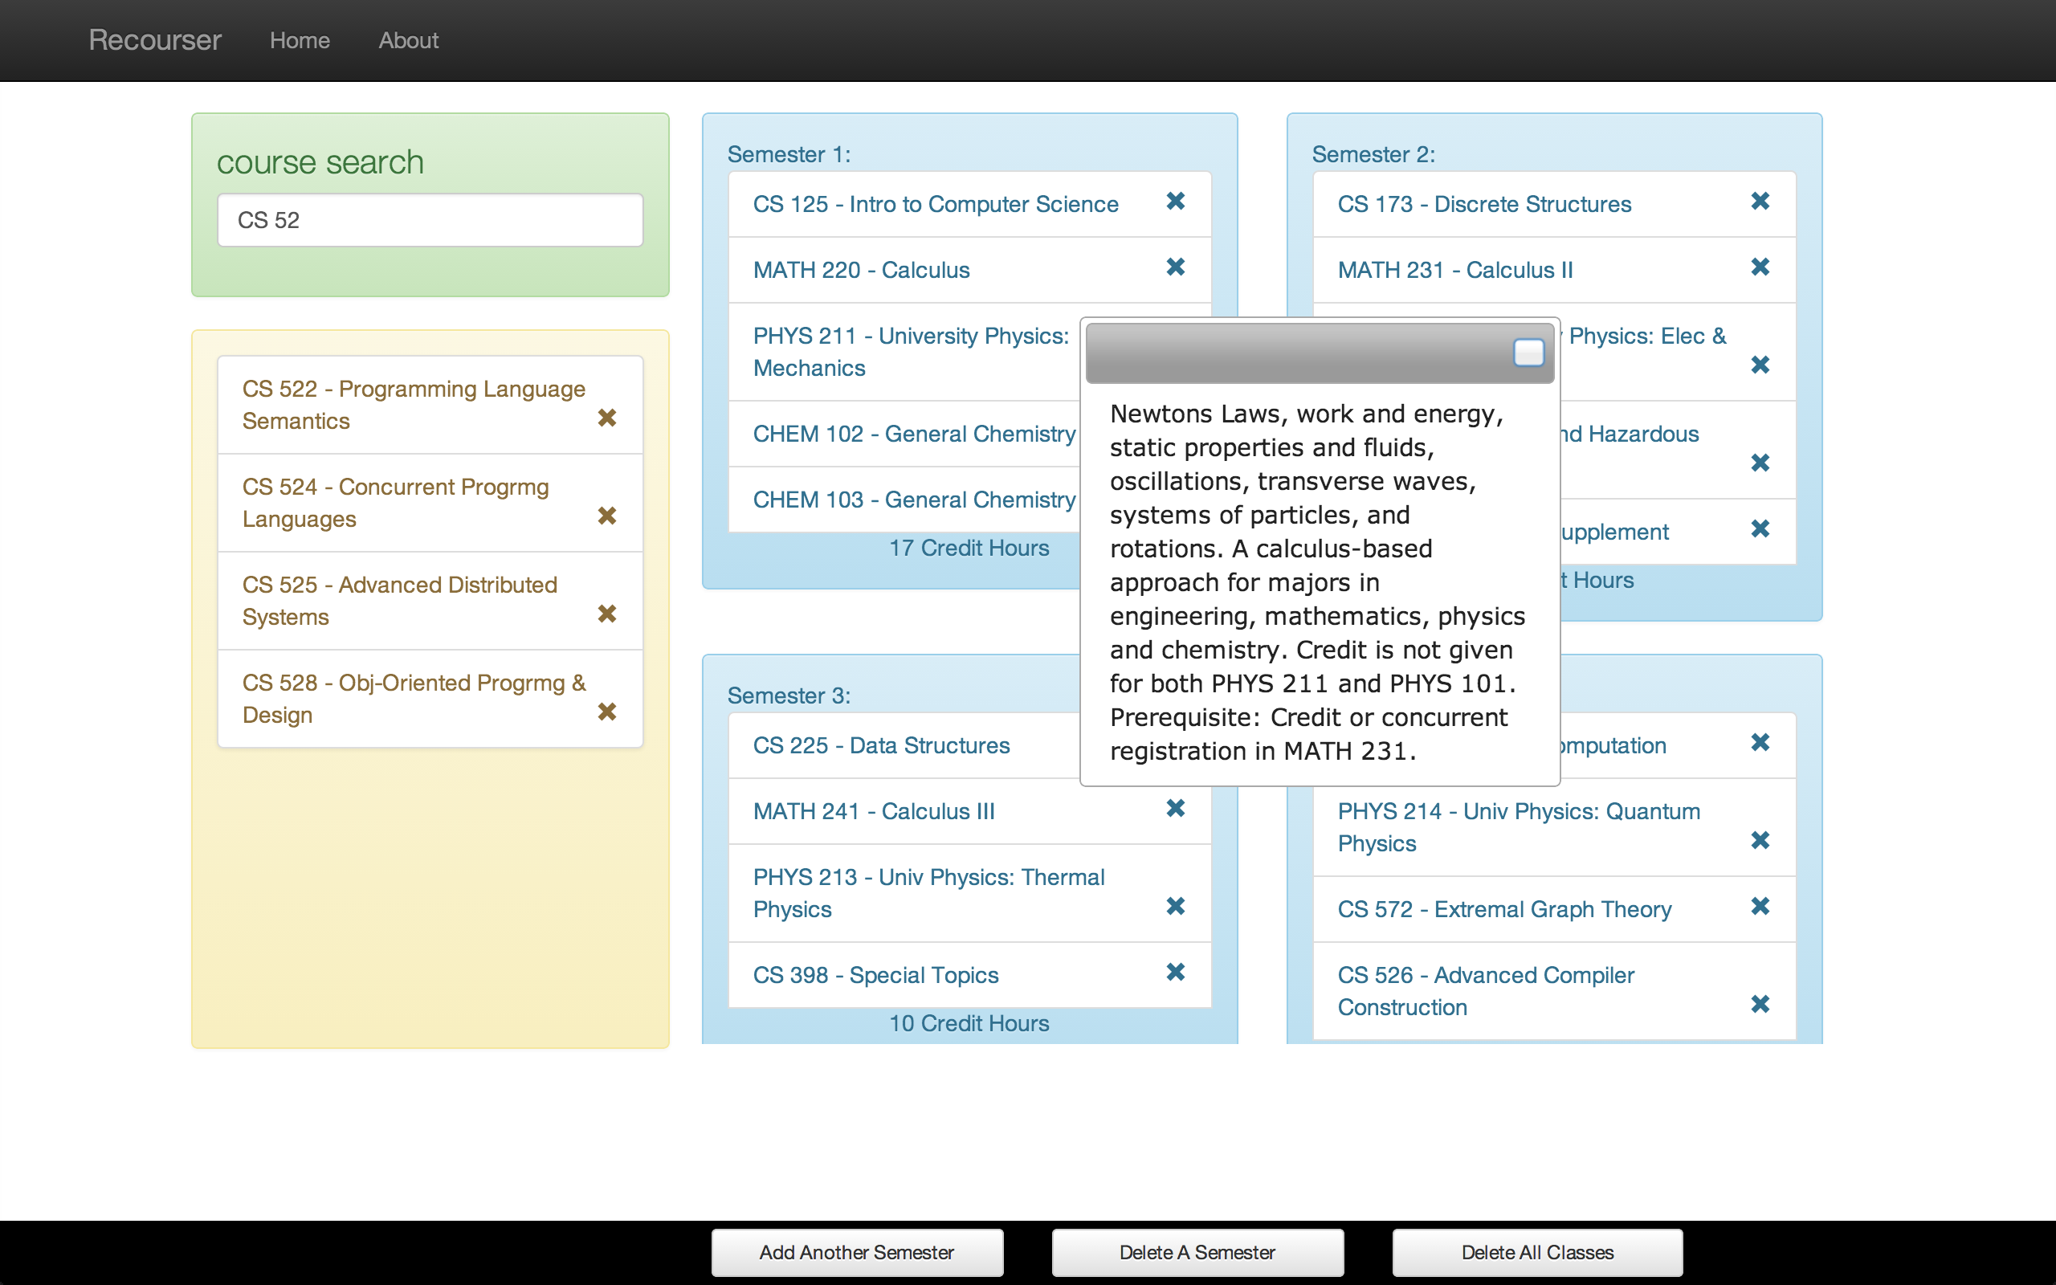Close the PHYS 211 description popup

click(x=1528, y=353)
